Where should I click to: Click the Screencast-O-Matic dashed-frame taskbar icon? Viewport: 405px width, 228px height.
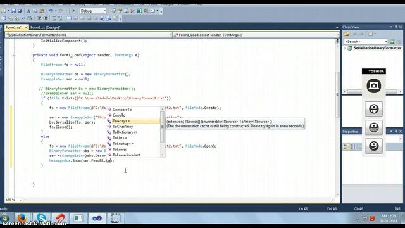(x=116, y=218)
